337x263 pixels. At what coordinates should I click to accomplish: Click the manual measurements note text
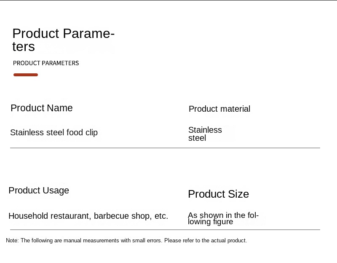click(x=126, y=241)
